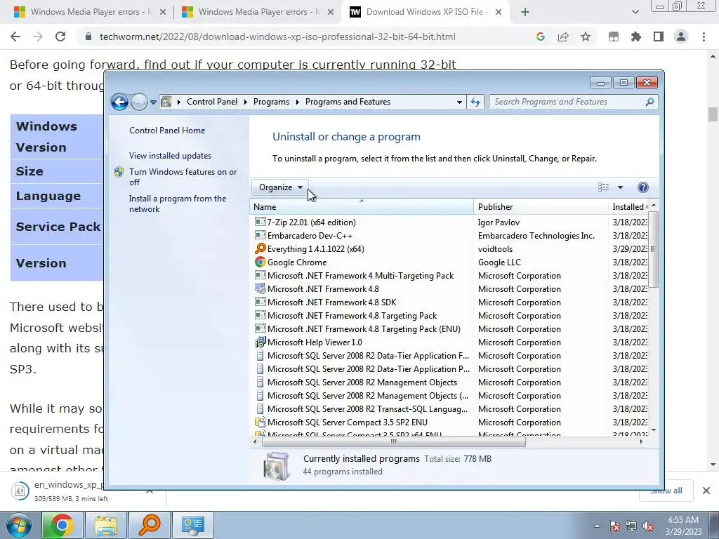Click the Microsoft Help Viewer 1.0 icon
719x539 pixels.
pyautogui.click(x=260, y=342)
